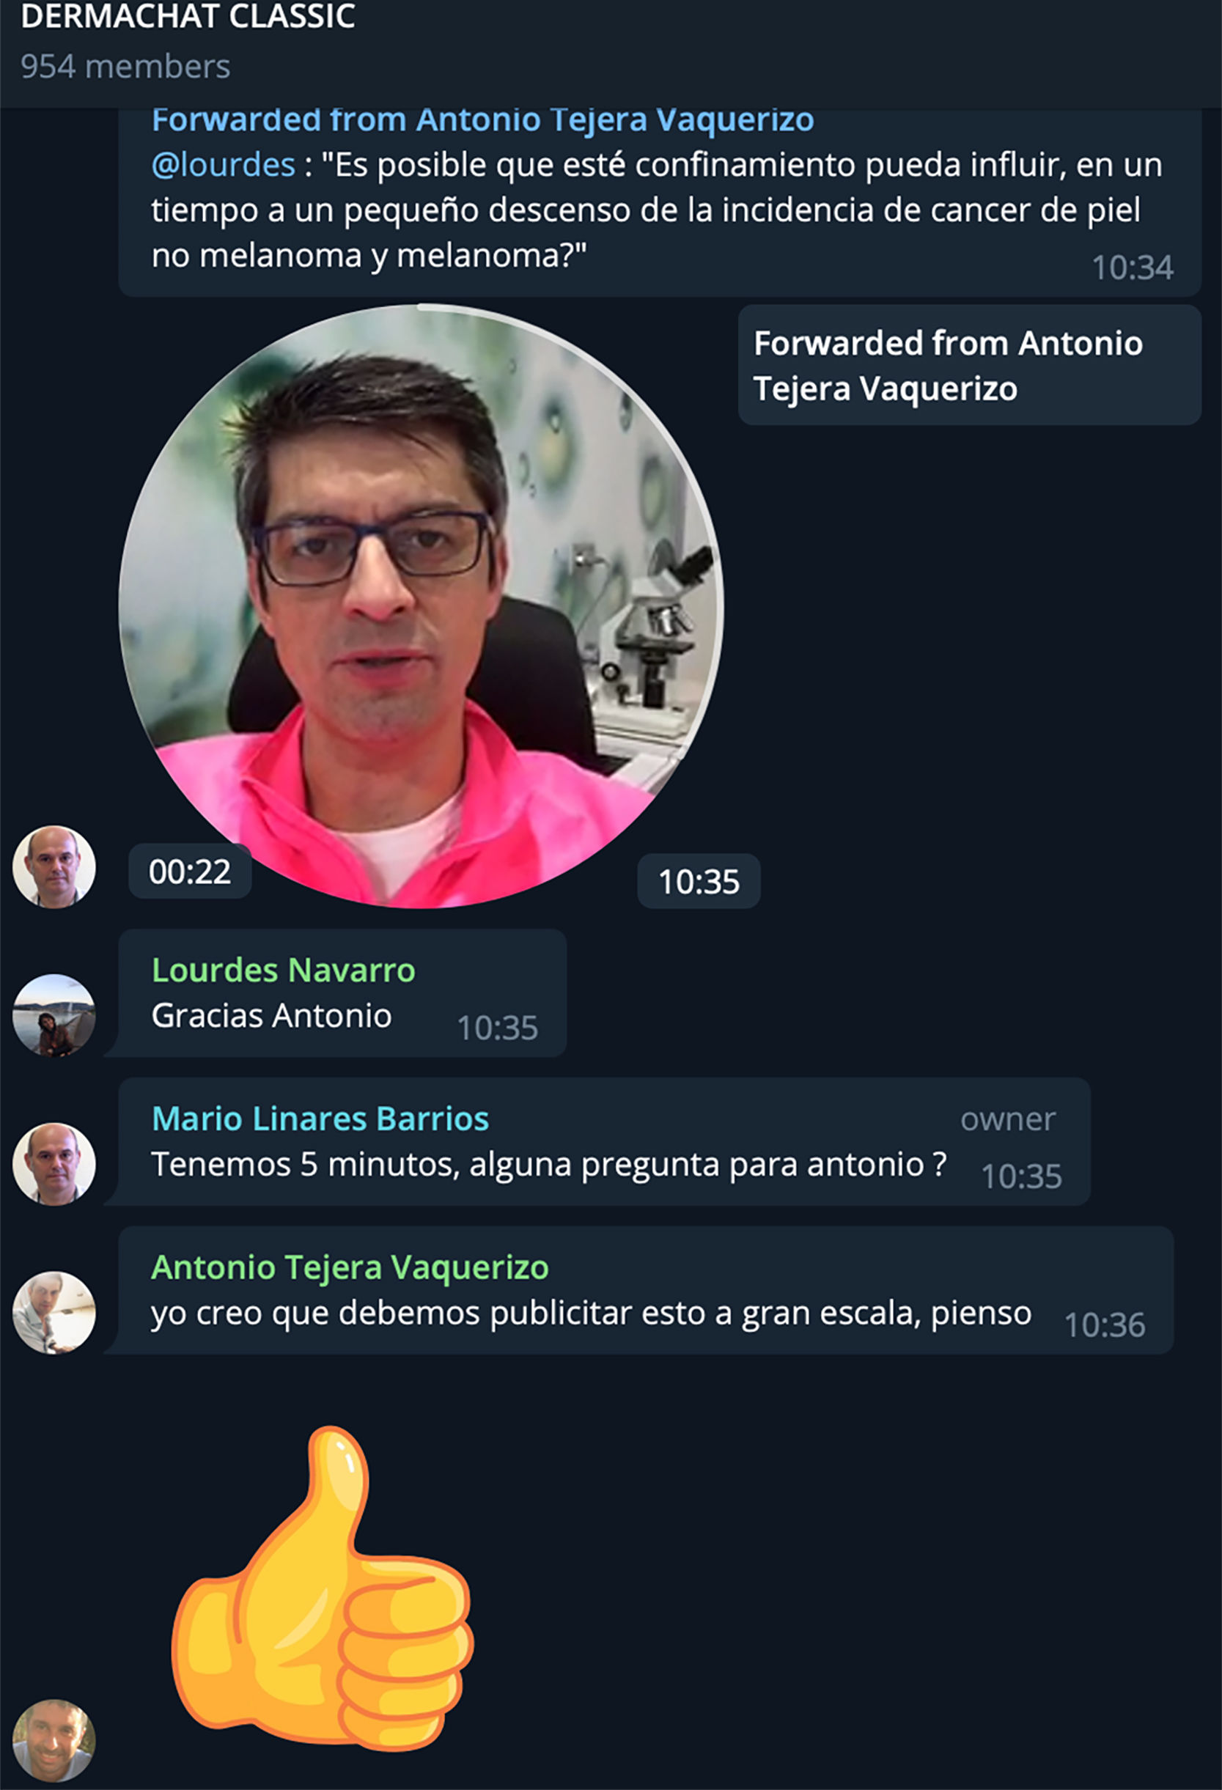Click Mario Linares Barrios name
Viewport: 1222px width, 1790px height.
(320, 1119)
